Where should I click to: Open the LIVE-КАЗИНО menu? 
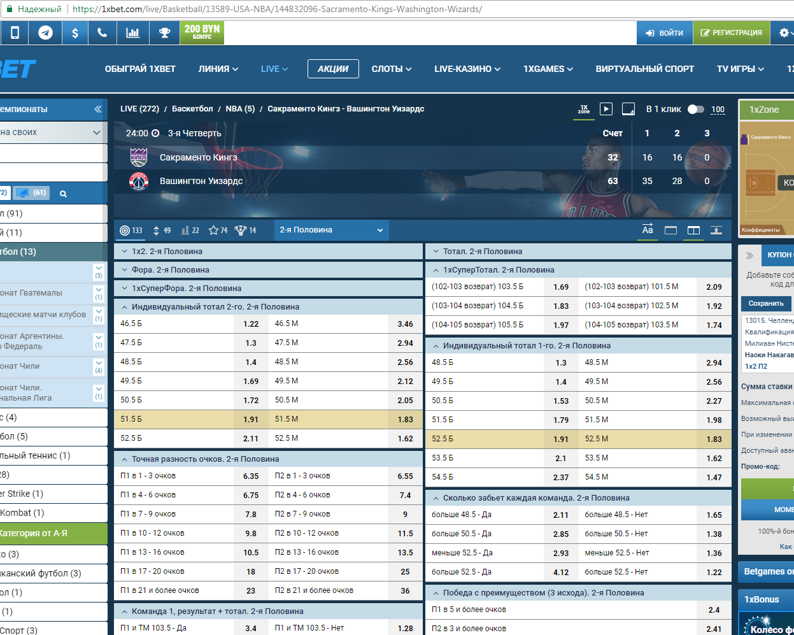(x=467, y=69)
